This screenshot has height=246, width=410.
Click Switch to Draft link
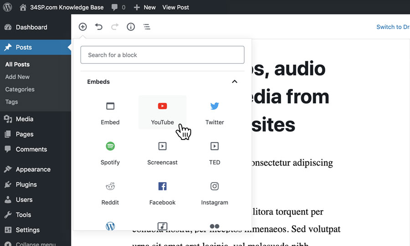[x=393, y=27]
